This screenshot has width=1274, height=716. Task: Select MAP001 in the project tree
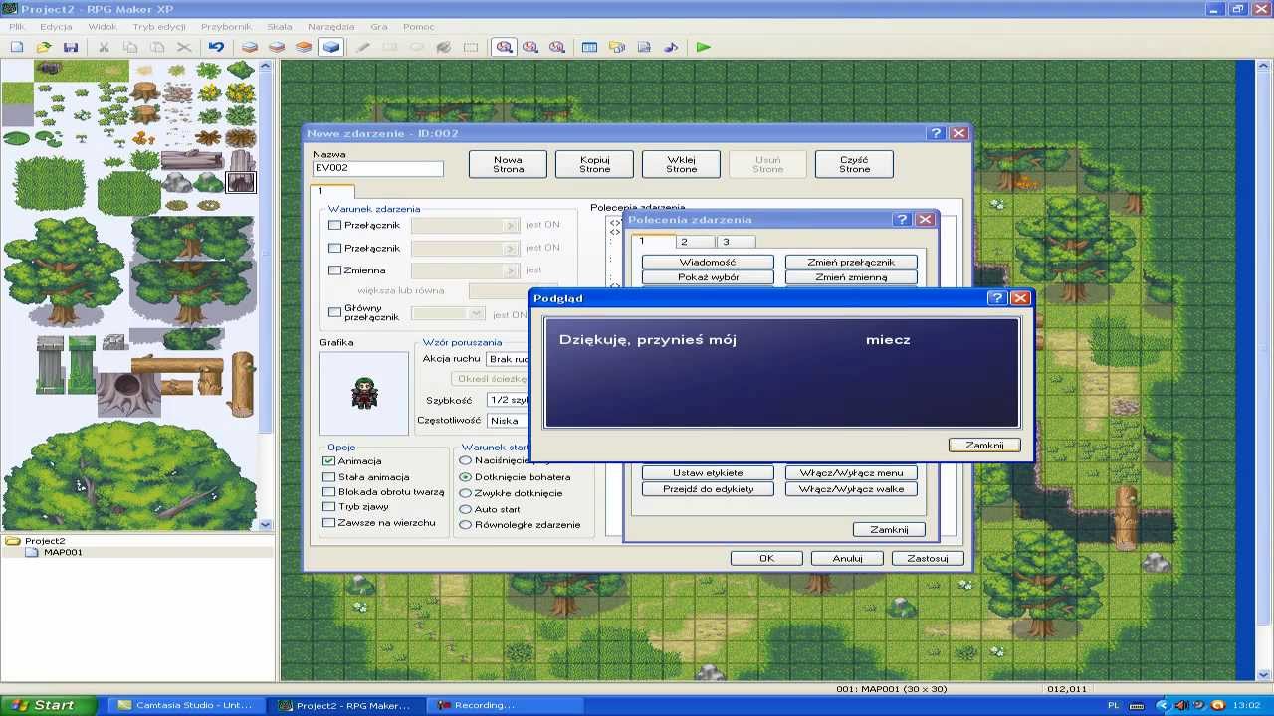(62, 552)
